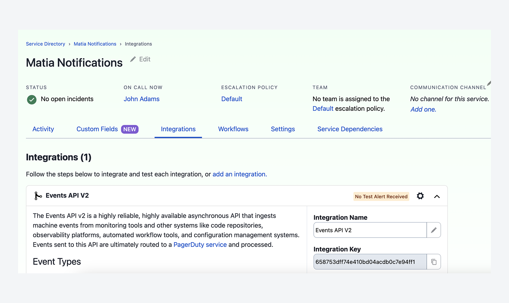Switch to the Workflows tab
This screenshot has height=303, width=509.
pyautogui.click(x=233, y=129)
